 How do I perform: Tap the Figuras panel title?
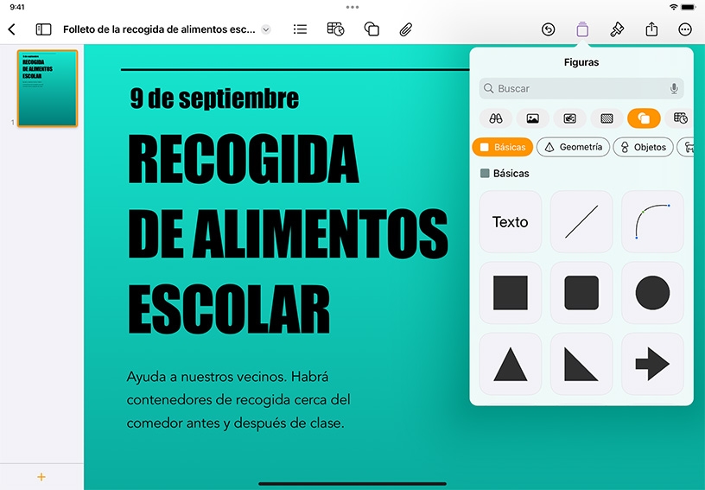pos(581,62)
